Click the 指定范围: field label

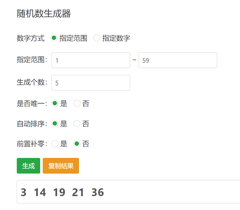(32, 60)
